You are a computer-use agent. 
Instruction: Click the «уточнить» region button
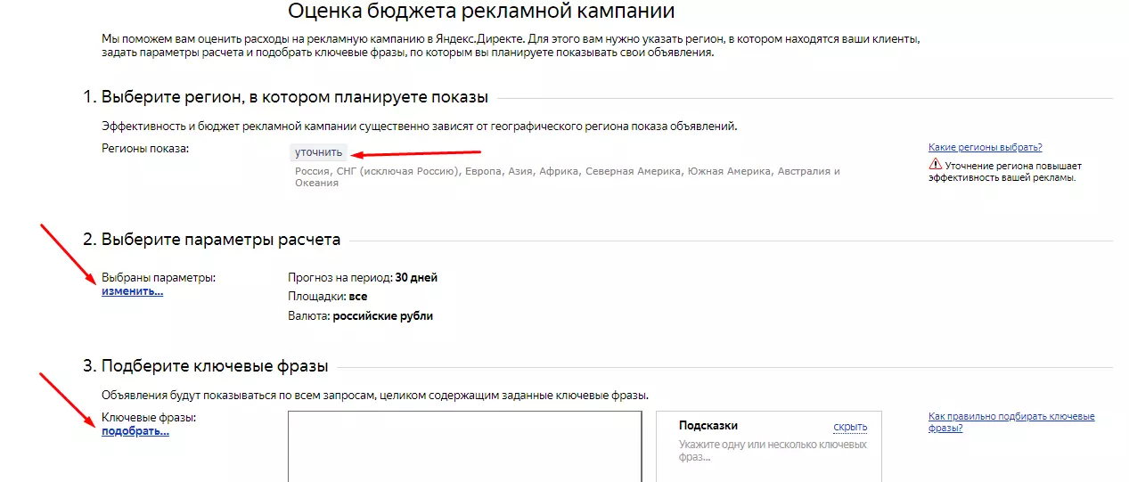(318, 152)
